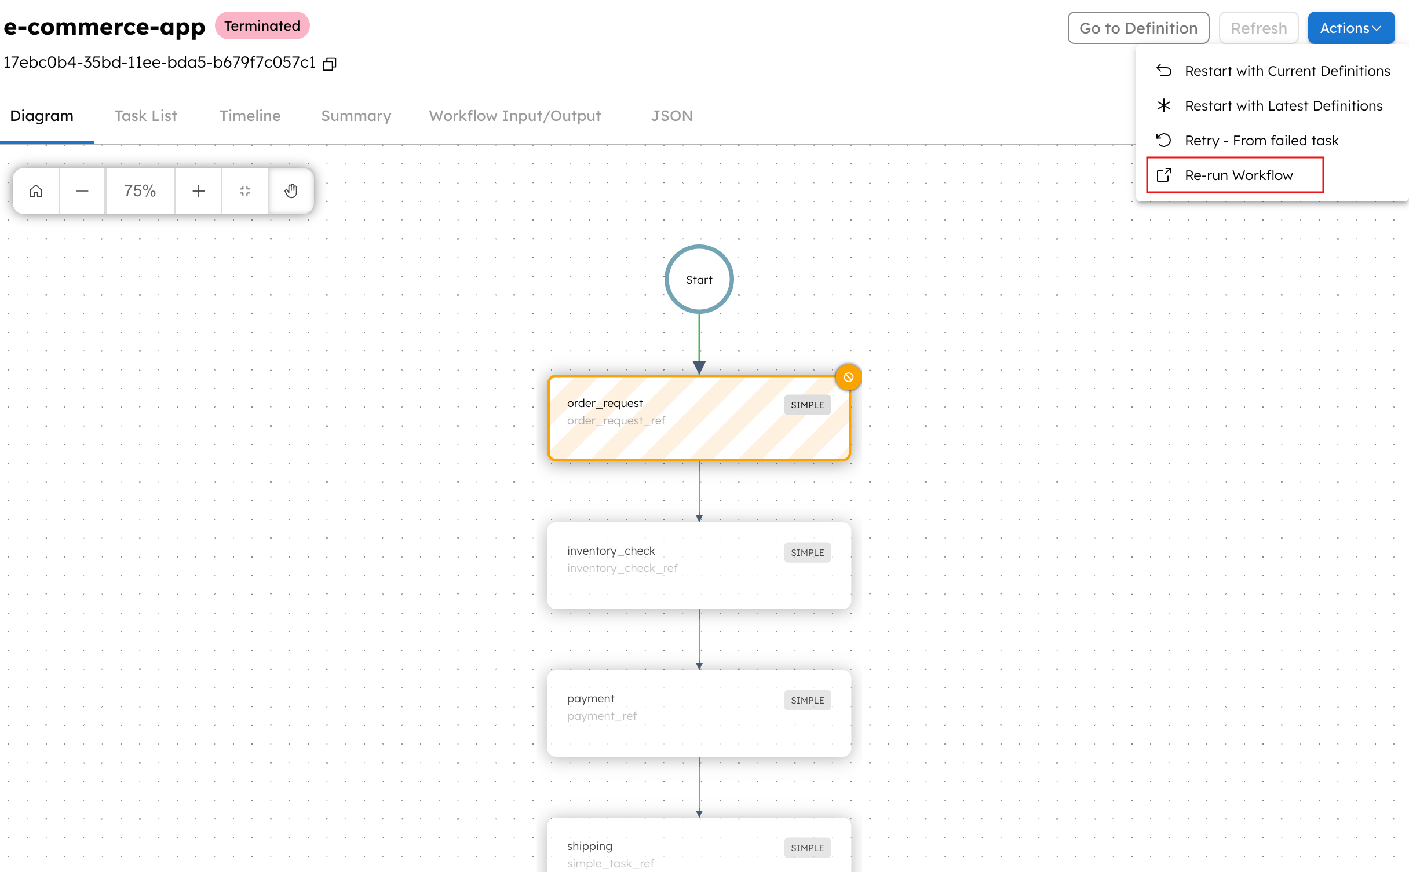The height and width of the screenshot is (872, 1409).
Task: Click the asterisk icon beside Latest Definitions
Action: [1164, 105]
